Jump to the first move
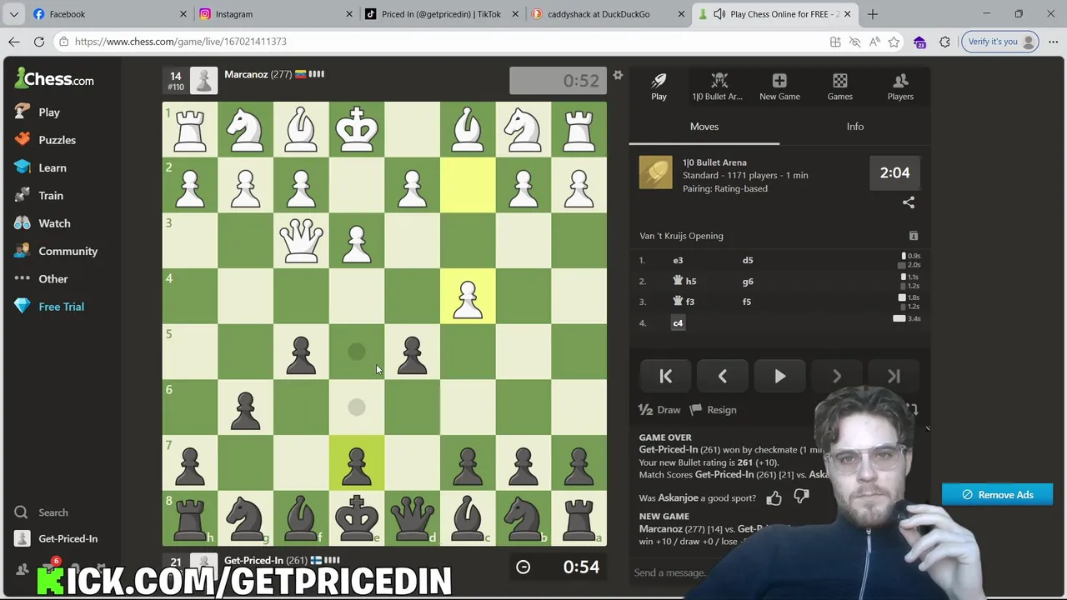 pos(665,377)
